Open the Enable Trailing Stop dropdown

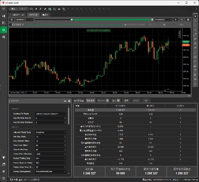[50, 158]
